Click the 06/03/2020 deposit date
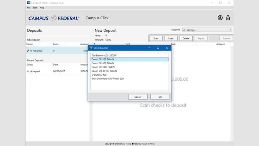 tap(59, 71)
